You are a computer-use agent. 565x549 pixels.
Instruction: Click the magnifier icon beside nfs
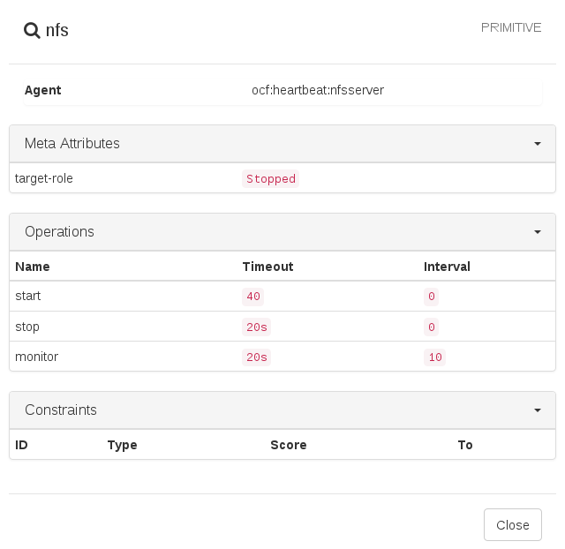pyautogui.click(x=32, y=31)
